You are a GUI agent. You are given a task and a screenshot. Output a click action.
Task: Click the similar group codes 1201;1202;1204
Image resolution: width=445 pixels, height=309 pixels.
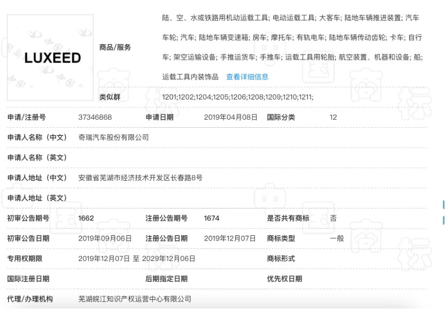coord(237,97)
